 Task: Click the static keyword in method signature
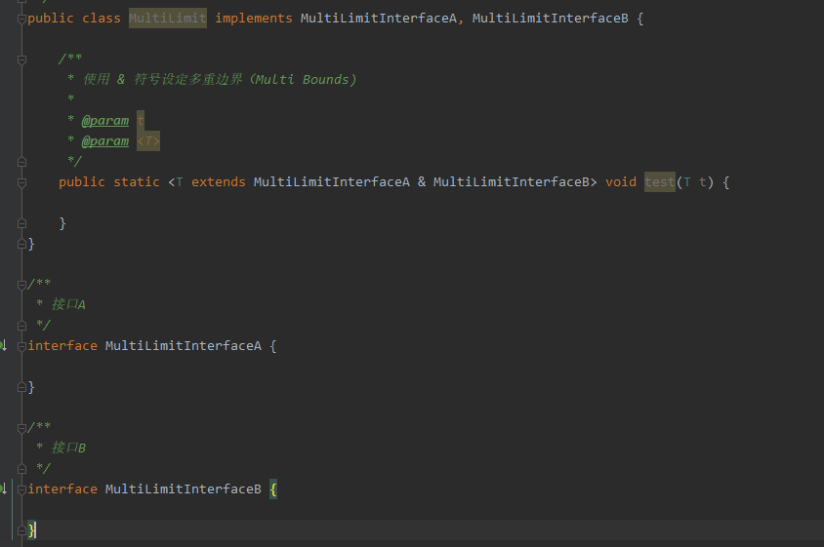click(x=137, y=182)
